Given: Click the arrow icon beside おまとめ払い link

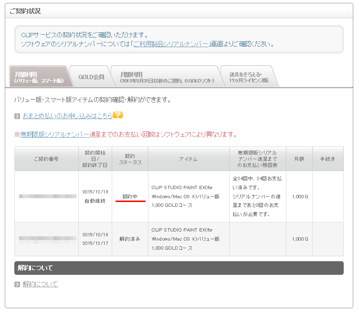Looking at the screenshot, I should (17, 116).
